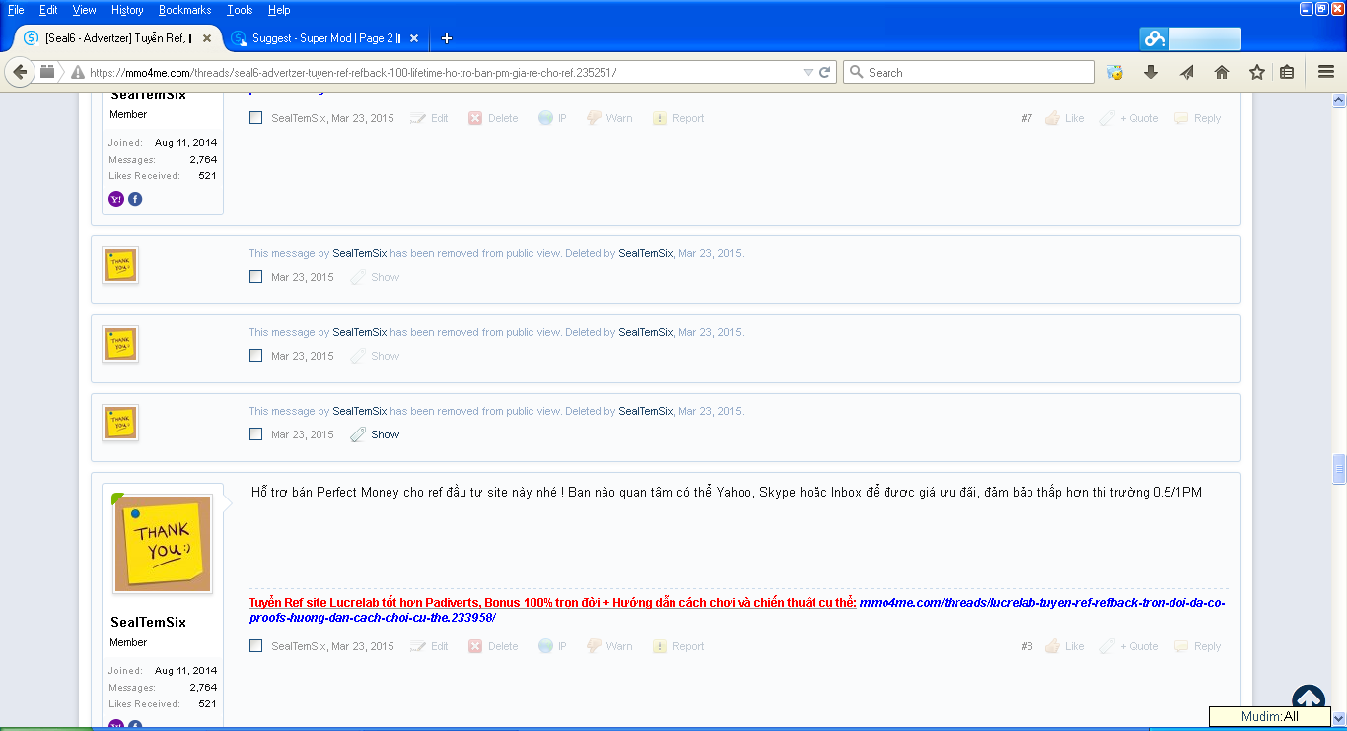Image resolution: width=1347 pixels, height=731 pixels.
Task: Click the browser Search input field
Action: 968,72
